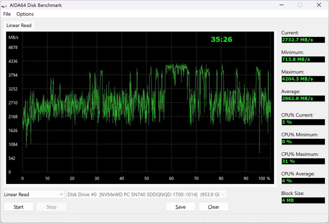Viewport: 329px width, 223px height.
Task: Clear the benchmark graph
Action: click(x=213, y=207)
